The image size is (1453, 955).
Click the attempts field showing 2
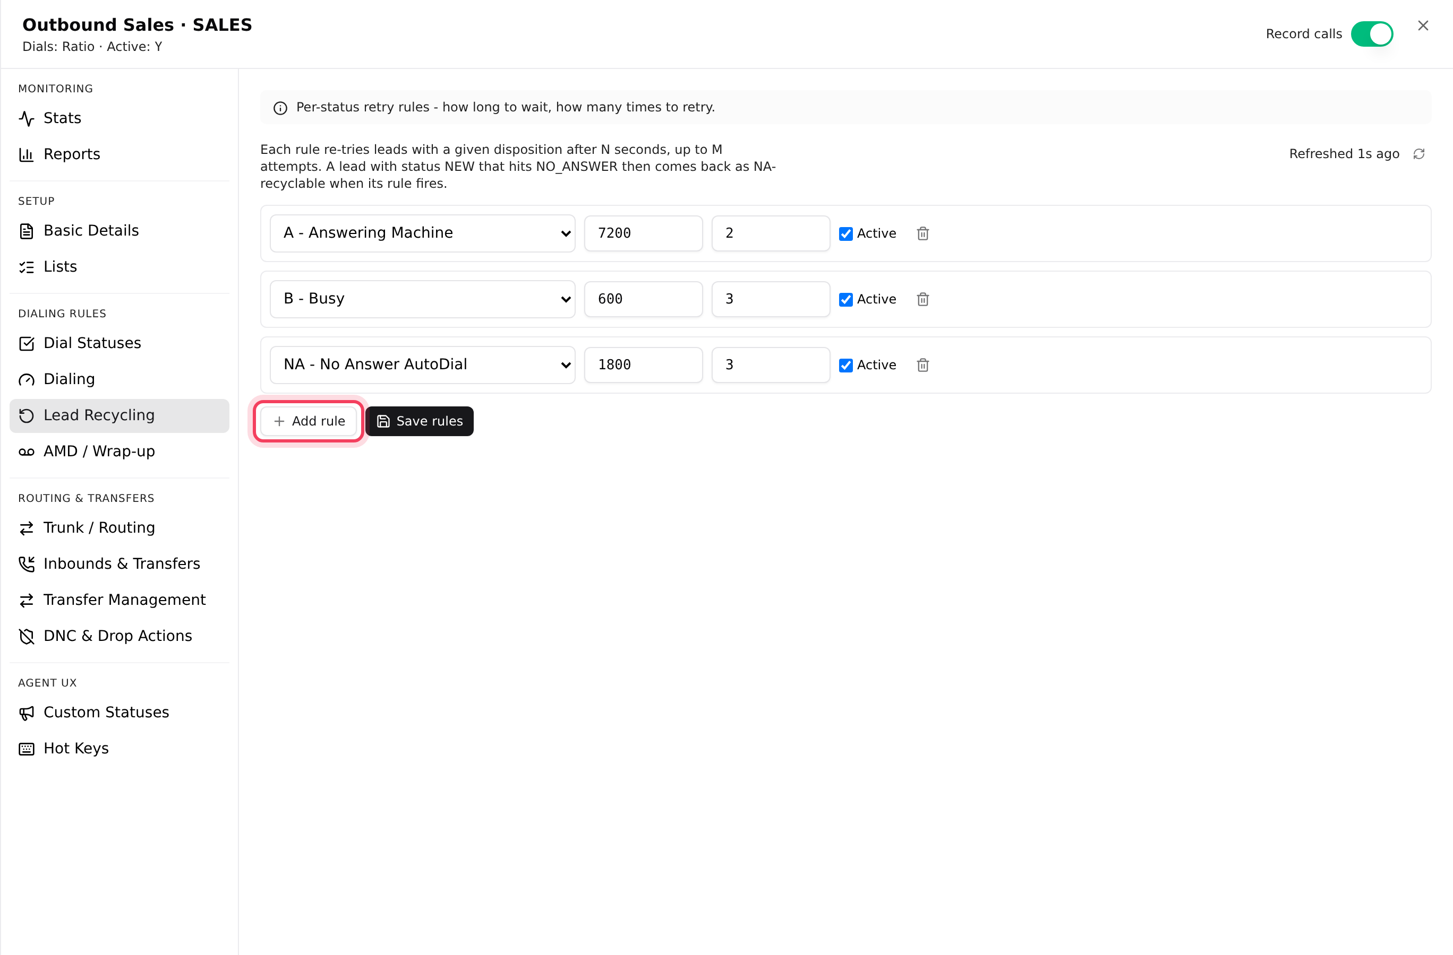point(771,233)
